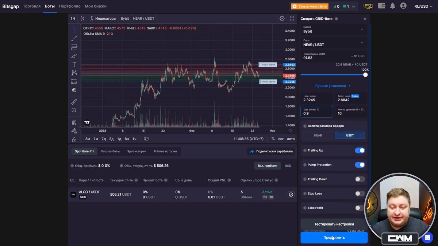
Task: Click the Шаг сетки % input field
Action: tap(317, 112)
